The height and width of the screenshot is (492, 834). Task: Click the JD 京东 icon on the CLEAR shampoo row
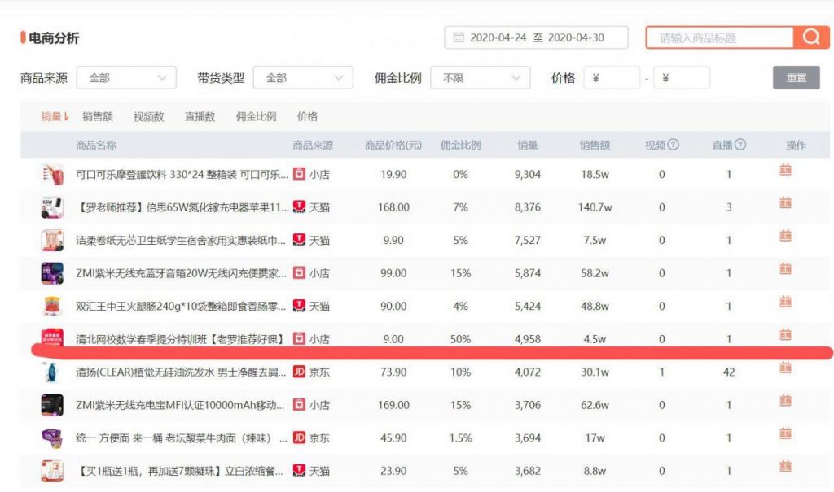pyautogui.click(x=301, y=372)
